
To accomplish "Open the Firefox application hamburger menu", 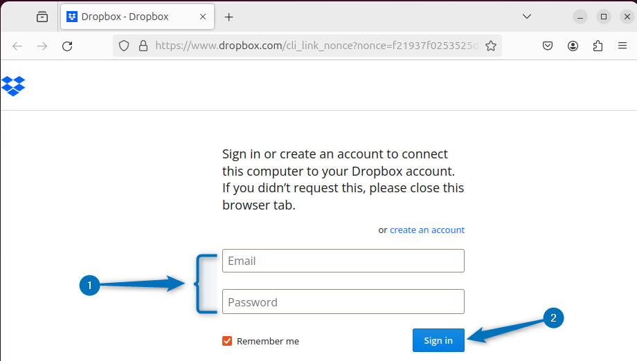I will pyautogui.click(x=622, y=46).
